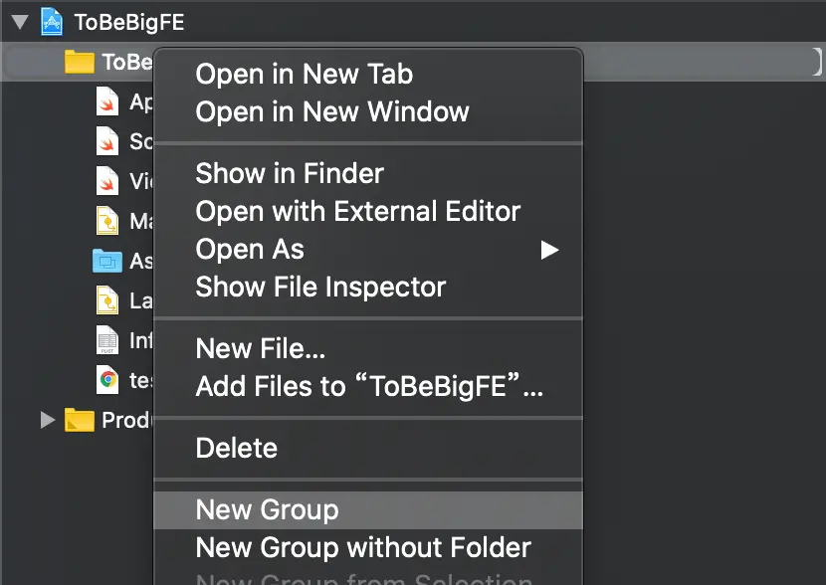Choose Delete in the context menu
This screenshot has width=826, height=585.
236,448
